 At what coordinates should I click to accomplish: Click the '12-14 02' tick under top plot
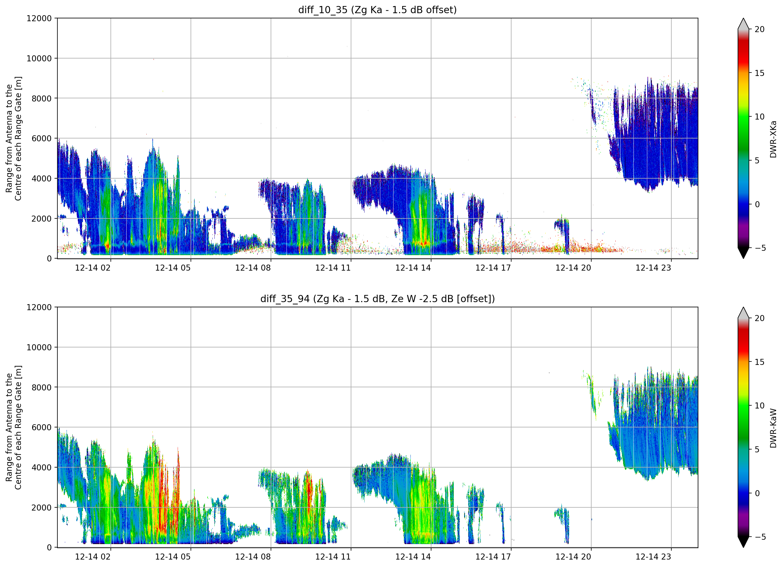tap(93, 268)
